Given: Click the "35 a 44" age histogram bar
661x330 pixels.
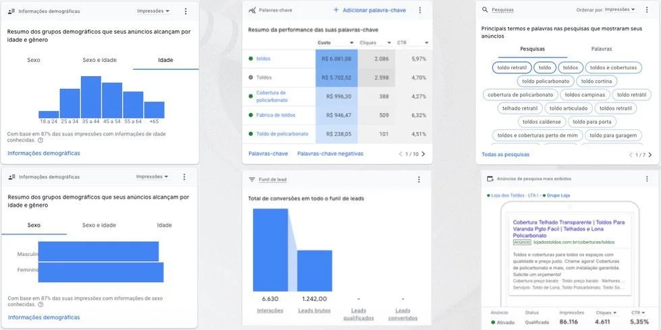Looking at the screenshot, I should click(90, 98).
